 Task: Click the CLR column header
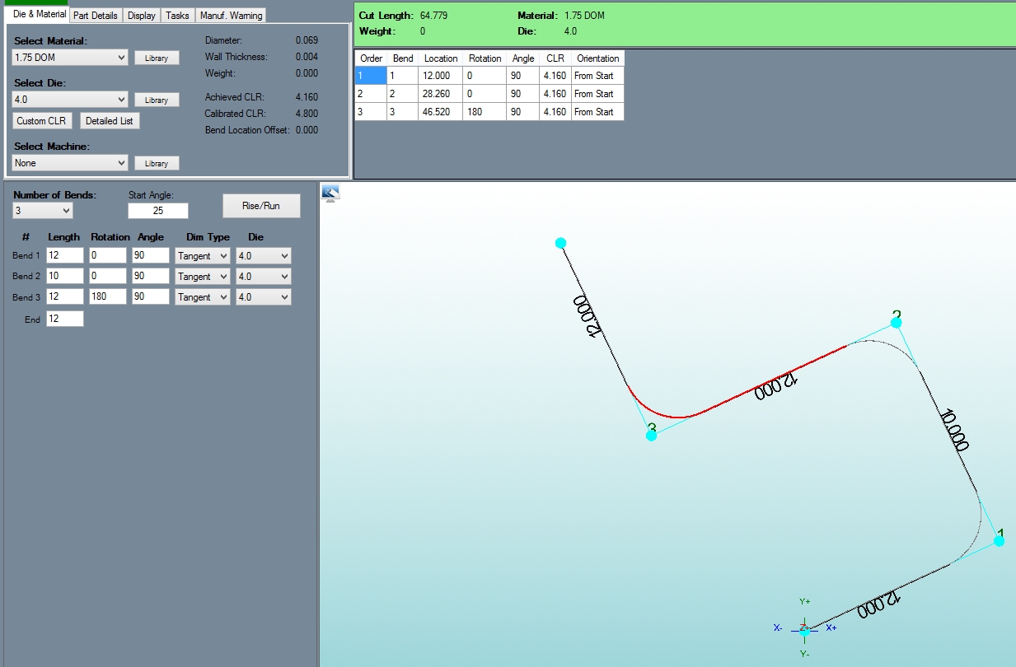point(555,58)
